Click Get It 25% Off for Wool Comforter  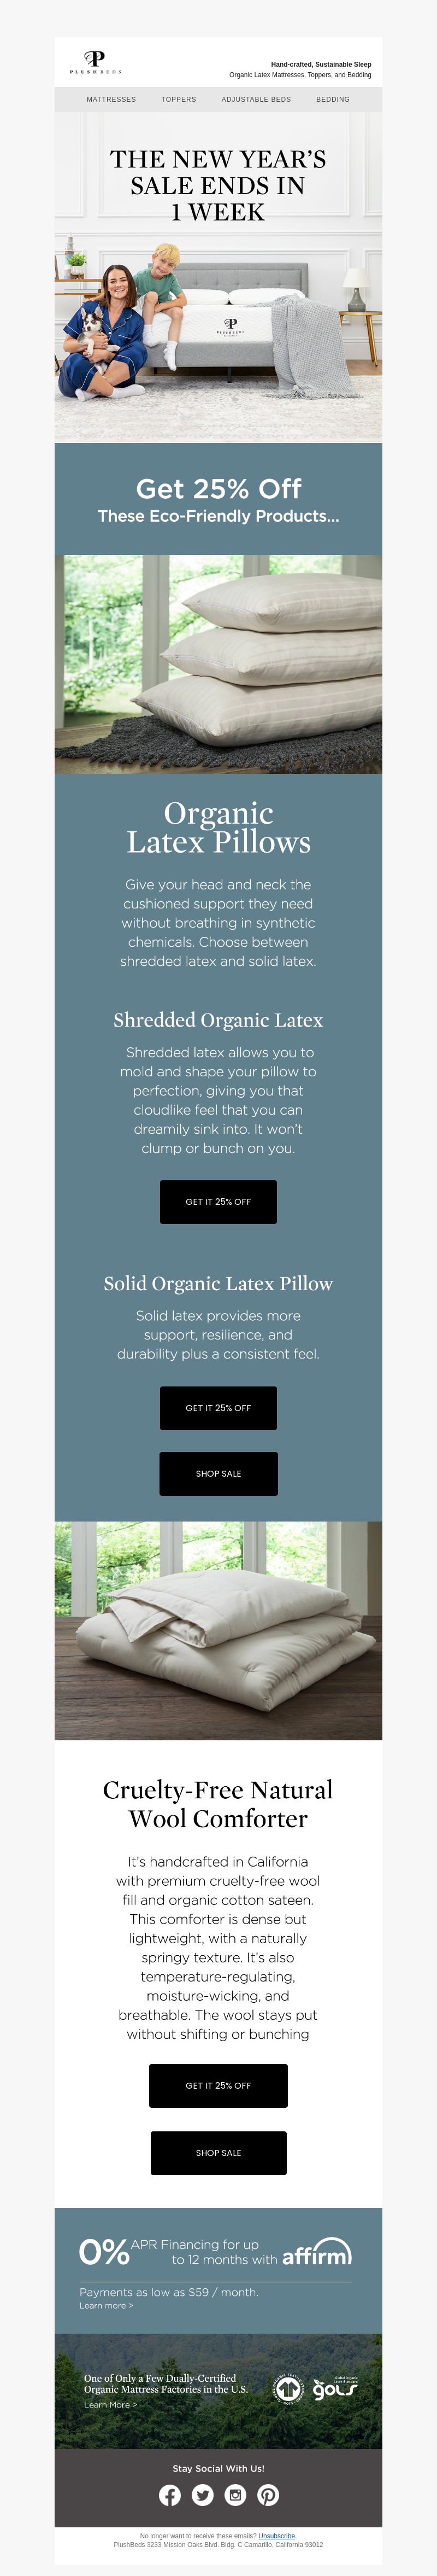point(218,2085)
